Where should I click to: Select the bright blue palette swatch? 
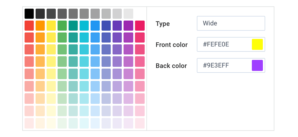(95, 26)
